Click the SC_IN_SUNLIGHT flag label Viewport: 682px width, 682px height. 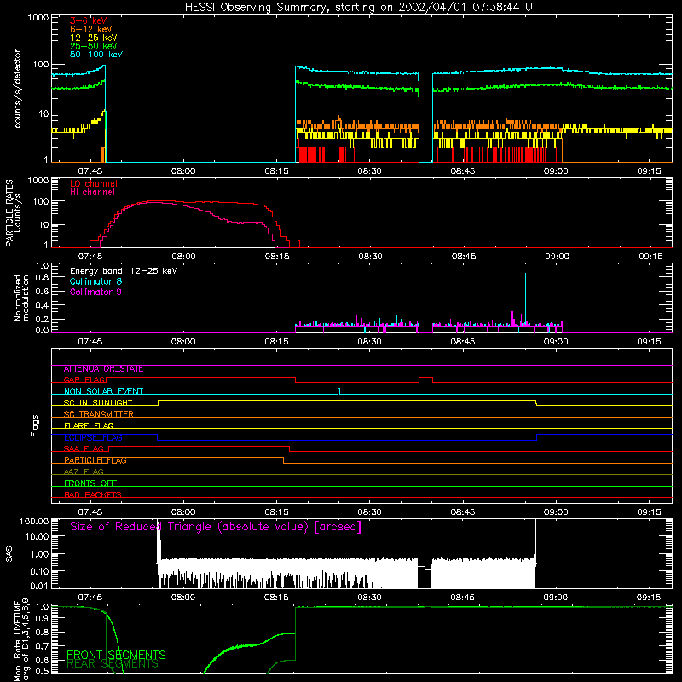[x=98, y=402]
